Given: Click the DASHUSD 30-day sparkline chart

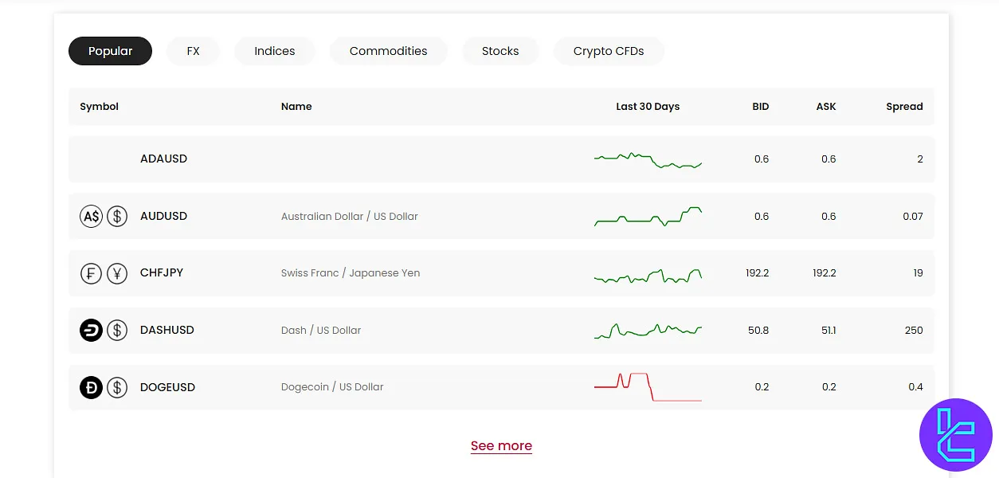Looking at the screenshot, I should click(x=647, y=330).
